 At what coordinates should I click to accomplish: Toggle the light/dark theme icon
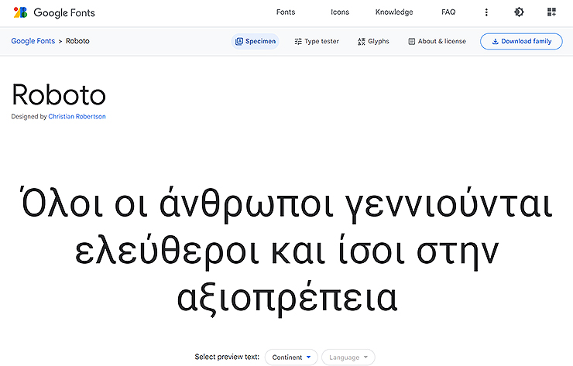519,12
